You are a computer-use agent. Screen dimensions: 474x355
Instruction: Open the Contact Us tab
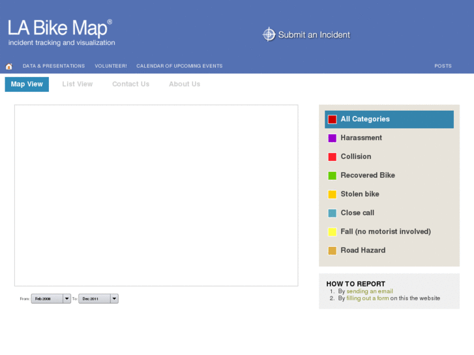130,84
